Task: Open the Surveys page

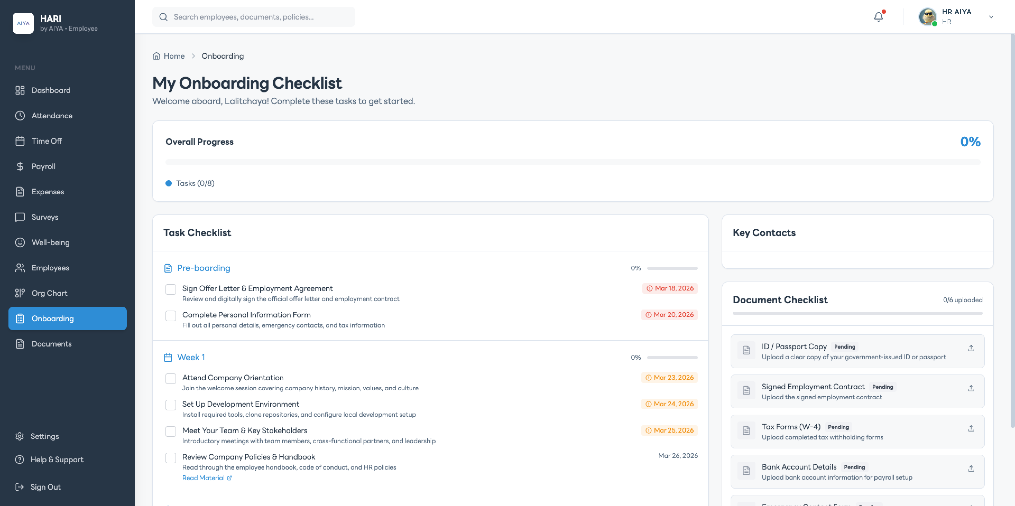Action: 44,217
